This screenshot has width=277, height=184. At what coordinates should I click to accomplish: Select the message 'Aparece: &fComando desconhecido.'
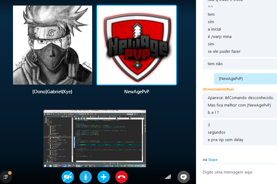(241, 98)
